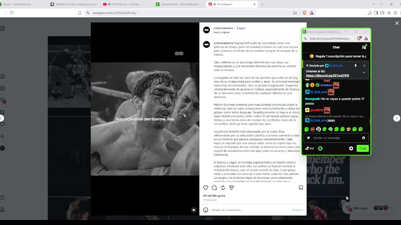Screen dimensions: 401x225
Task: Save the post with the bookmark icon
Action: [x=301, y=188]
